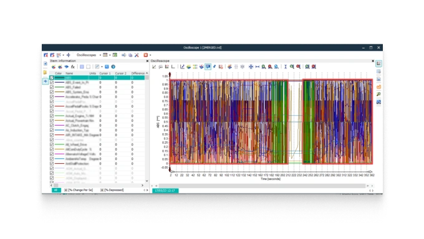Click the blue pin icon in oscilloscope toolbar

click(x=214, y=67)
